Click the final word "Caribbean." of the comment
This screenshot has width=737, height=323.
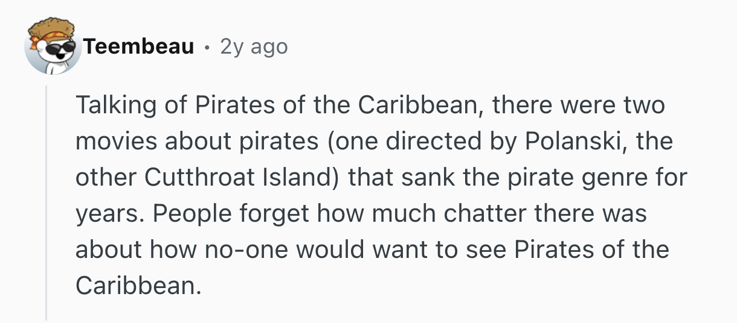click(137, 285)
